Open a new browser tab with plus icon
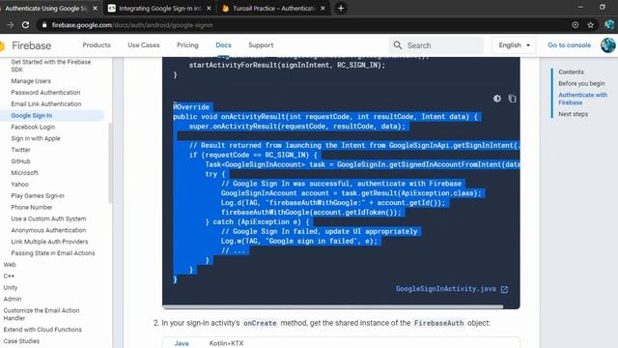This screenshot has width=618, height=348. (341, 9)
